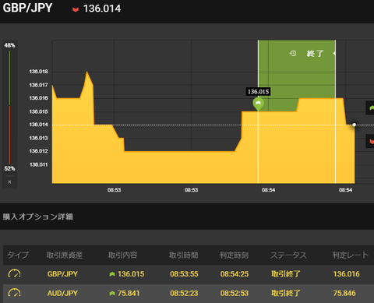The image size is (374, 303).
Task: Click the ステータス column header
Action: pos(288,255)
